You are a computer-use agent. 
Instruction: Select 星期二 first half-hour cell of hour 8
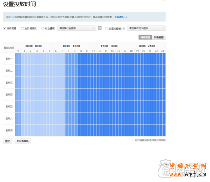click(67, 71)
